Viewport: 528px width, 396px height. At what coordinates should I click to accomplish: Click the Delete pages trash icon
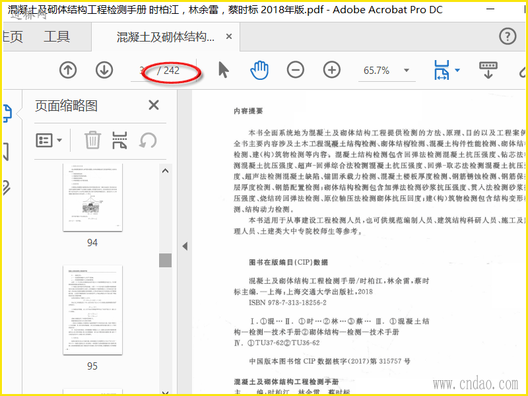92,140
